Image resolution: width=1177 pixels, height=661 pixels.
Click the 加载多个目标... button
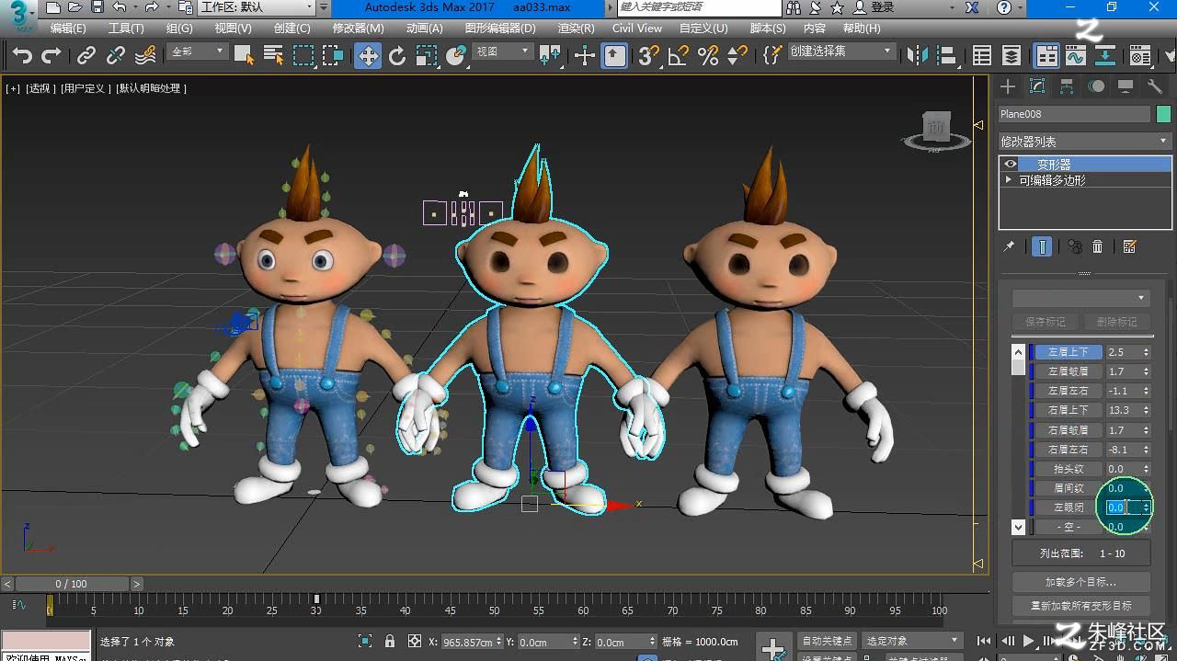coord(1081,582)
